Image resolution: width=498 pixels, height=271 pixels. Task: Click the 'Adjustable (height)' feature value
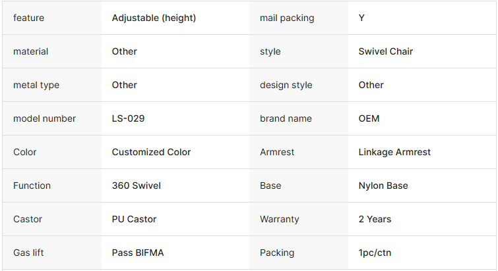[x=154, y=18]
